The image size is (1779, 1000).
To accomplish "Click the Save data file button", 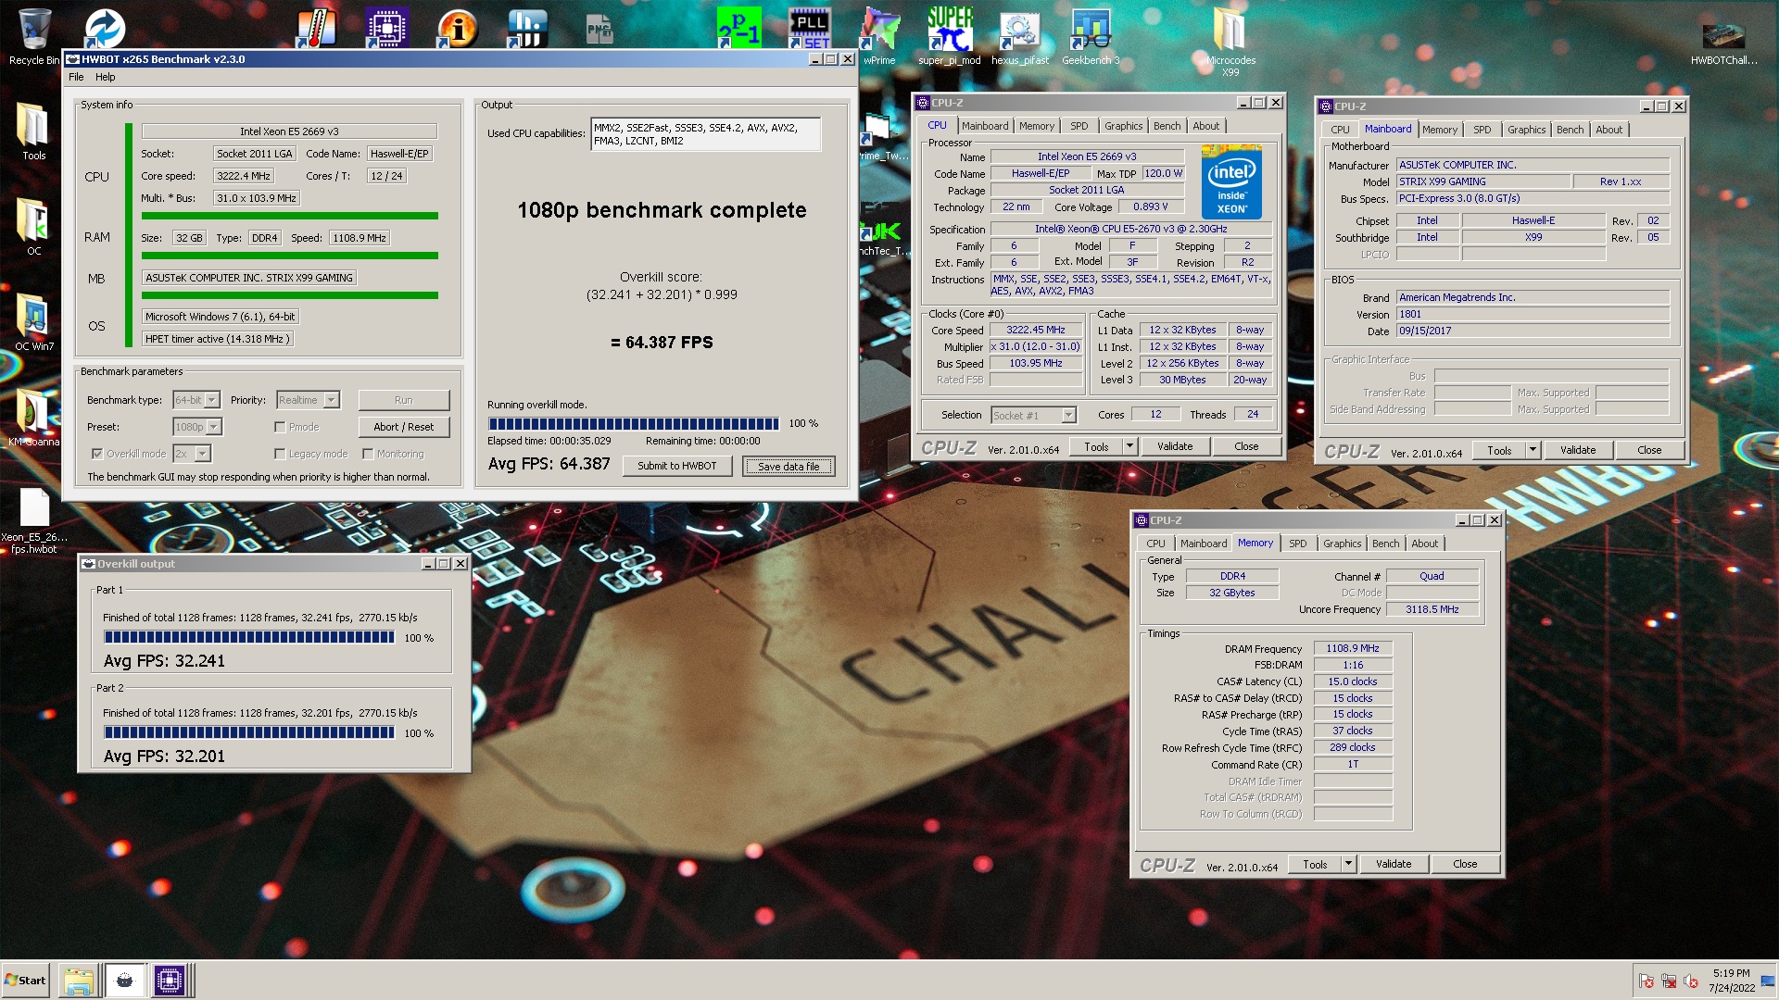I will tap(789, 466).
